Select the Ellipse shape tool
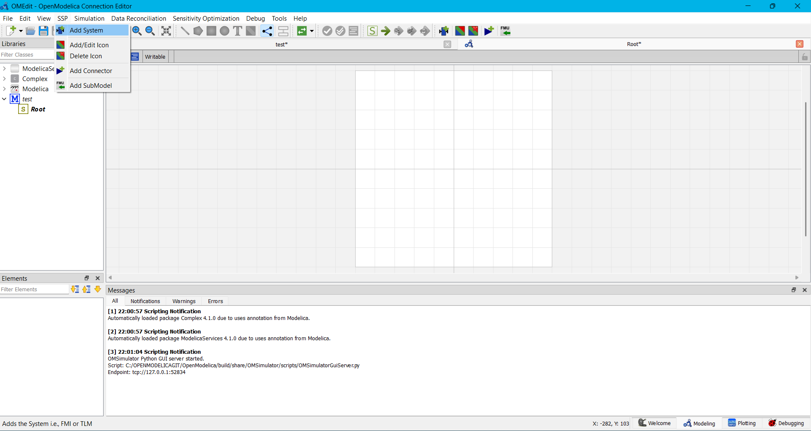This screenshot has width=811, height=431. pos(225,31)
